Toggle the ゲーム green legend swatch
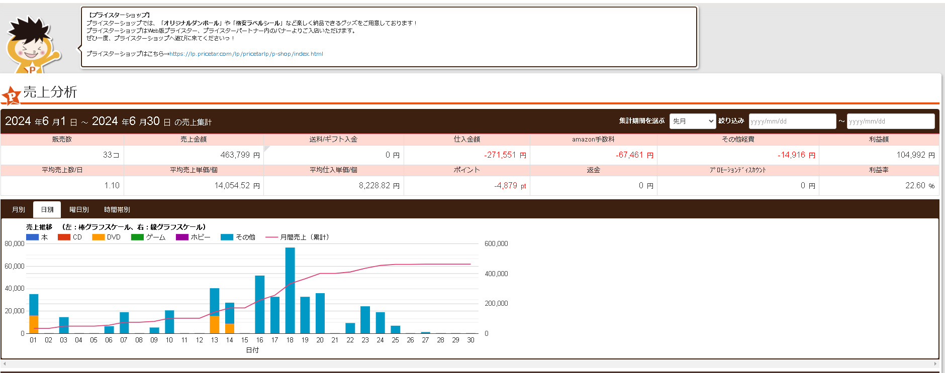 137,237
